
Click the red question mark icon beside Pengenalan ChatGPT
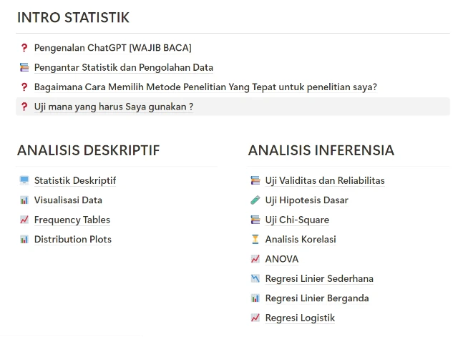click(24, 48)
